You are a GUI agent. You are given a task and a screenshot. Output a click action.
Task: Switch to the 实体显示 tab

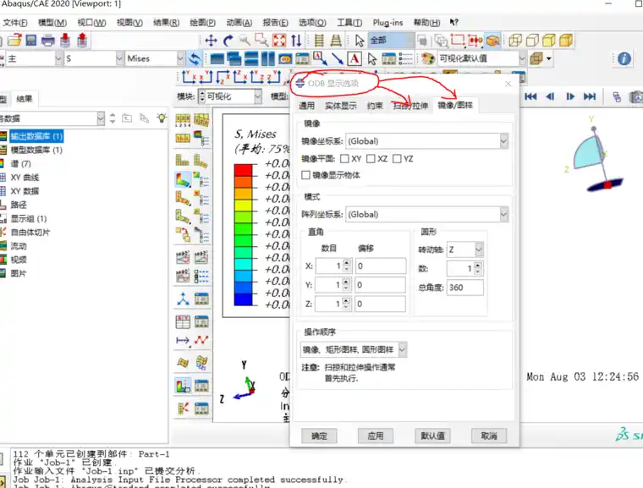[341, 106]
